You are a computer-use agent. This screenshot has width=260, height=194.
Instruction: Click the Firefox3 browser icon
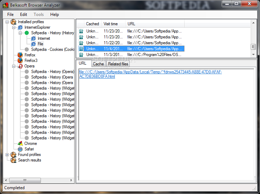tap(20, 61)
